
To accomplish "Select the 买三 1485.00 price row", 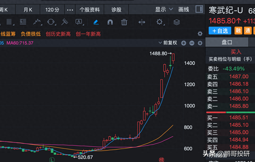I will coord(230,132).
